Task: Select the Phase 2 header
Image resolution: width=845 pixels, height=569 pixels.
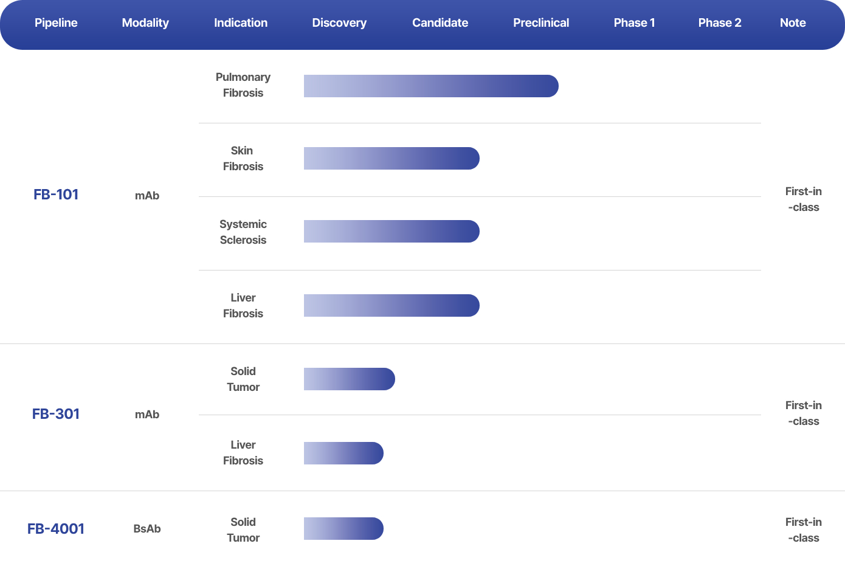Action: (720, 23)
